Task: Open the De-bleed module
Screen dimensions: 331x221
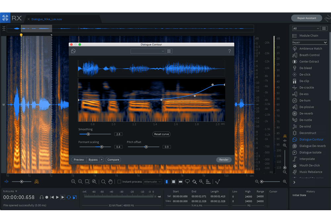Action: click(302, 68)
